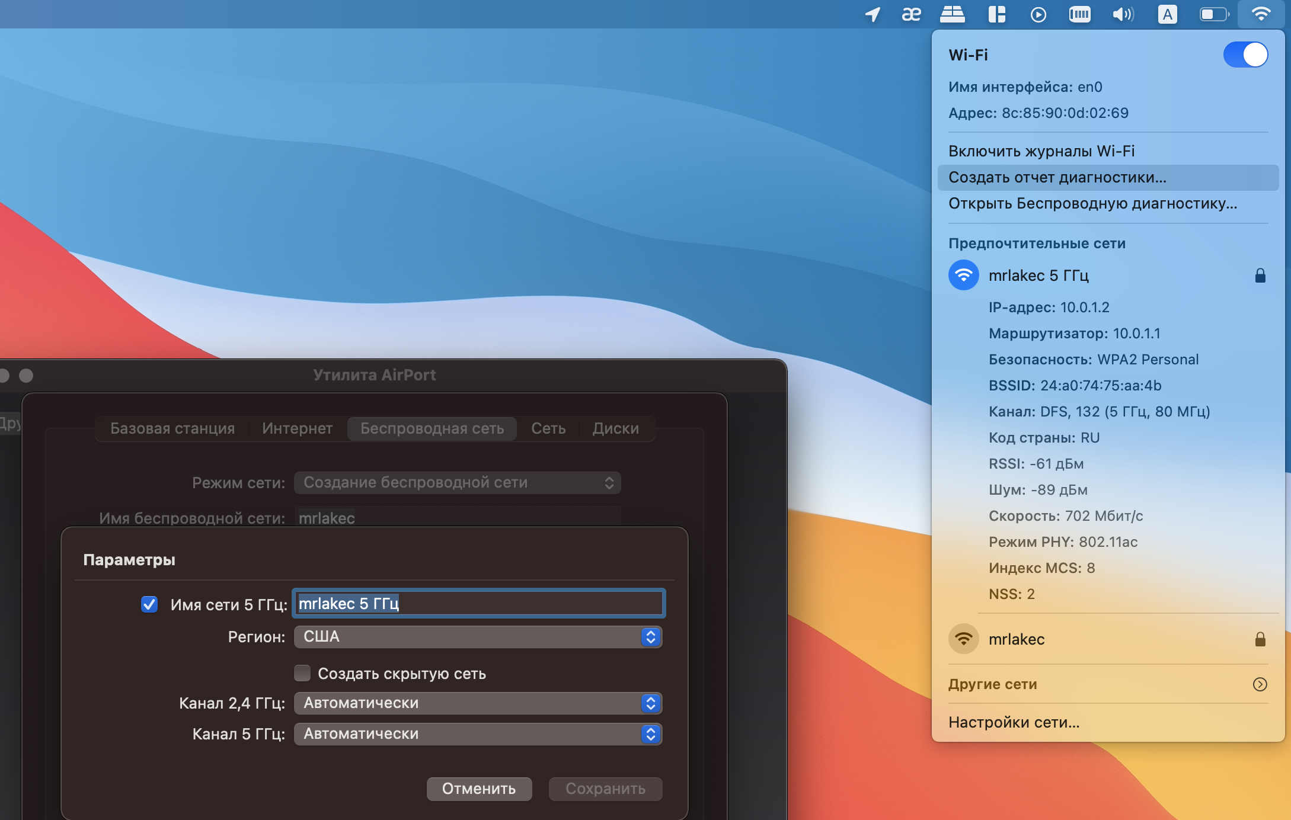Click the Индекс MCS: 8 line
Screen dimensions: 1291x820
click(x=1042, y=568)
